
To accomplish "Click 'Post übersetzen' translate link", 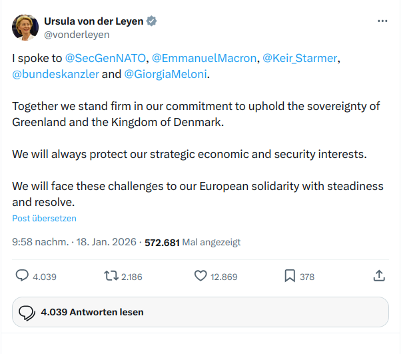I will click(44, 218).
